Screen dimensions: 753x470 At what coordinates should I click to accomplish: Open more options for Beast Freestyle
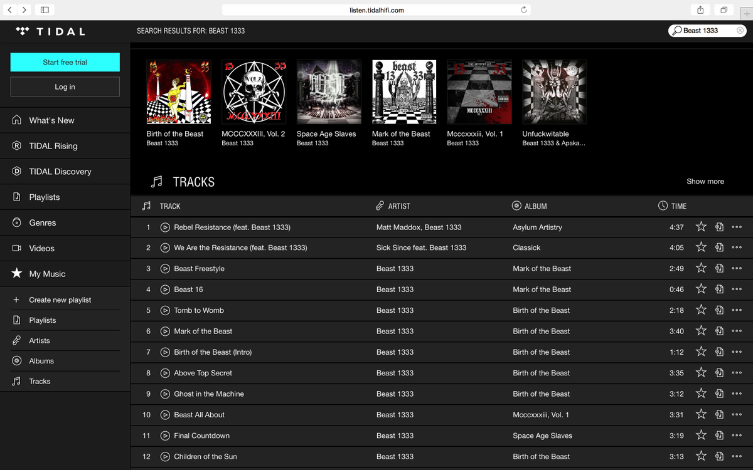point(737,269)
